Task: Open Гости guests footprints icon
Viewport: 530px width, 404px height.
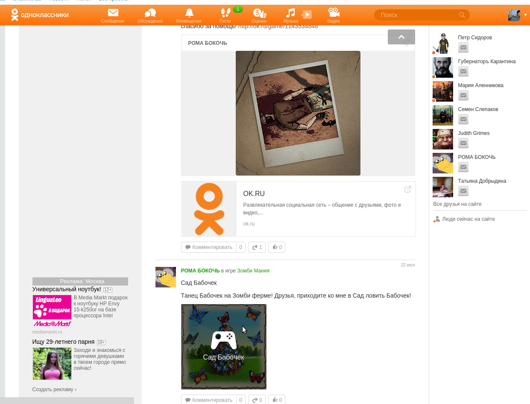Action: (x=225, y=16)
